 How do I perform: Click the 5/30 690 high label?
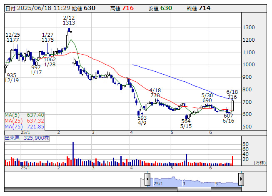pos(207,98)
